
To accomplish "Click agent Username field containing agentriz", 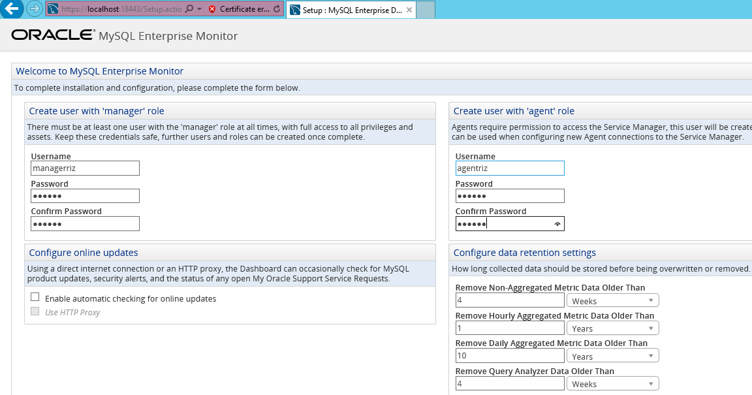I will pyautogui.click(x=510, y=168).
